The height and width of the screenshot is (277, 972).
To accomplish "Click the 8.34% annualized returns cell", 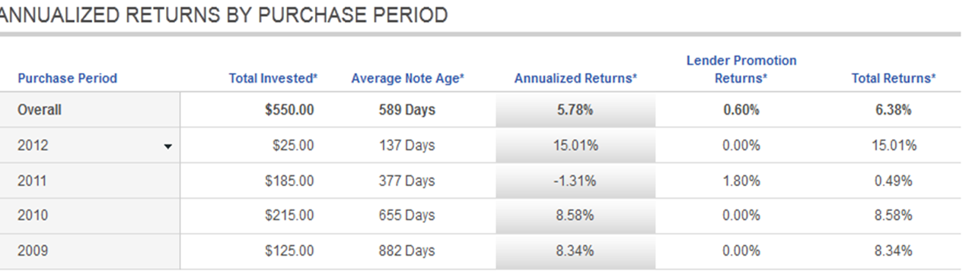I will click(x=575, y=250).
